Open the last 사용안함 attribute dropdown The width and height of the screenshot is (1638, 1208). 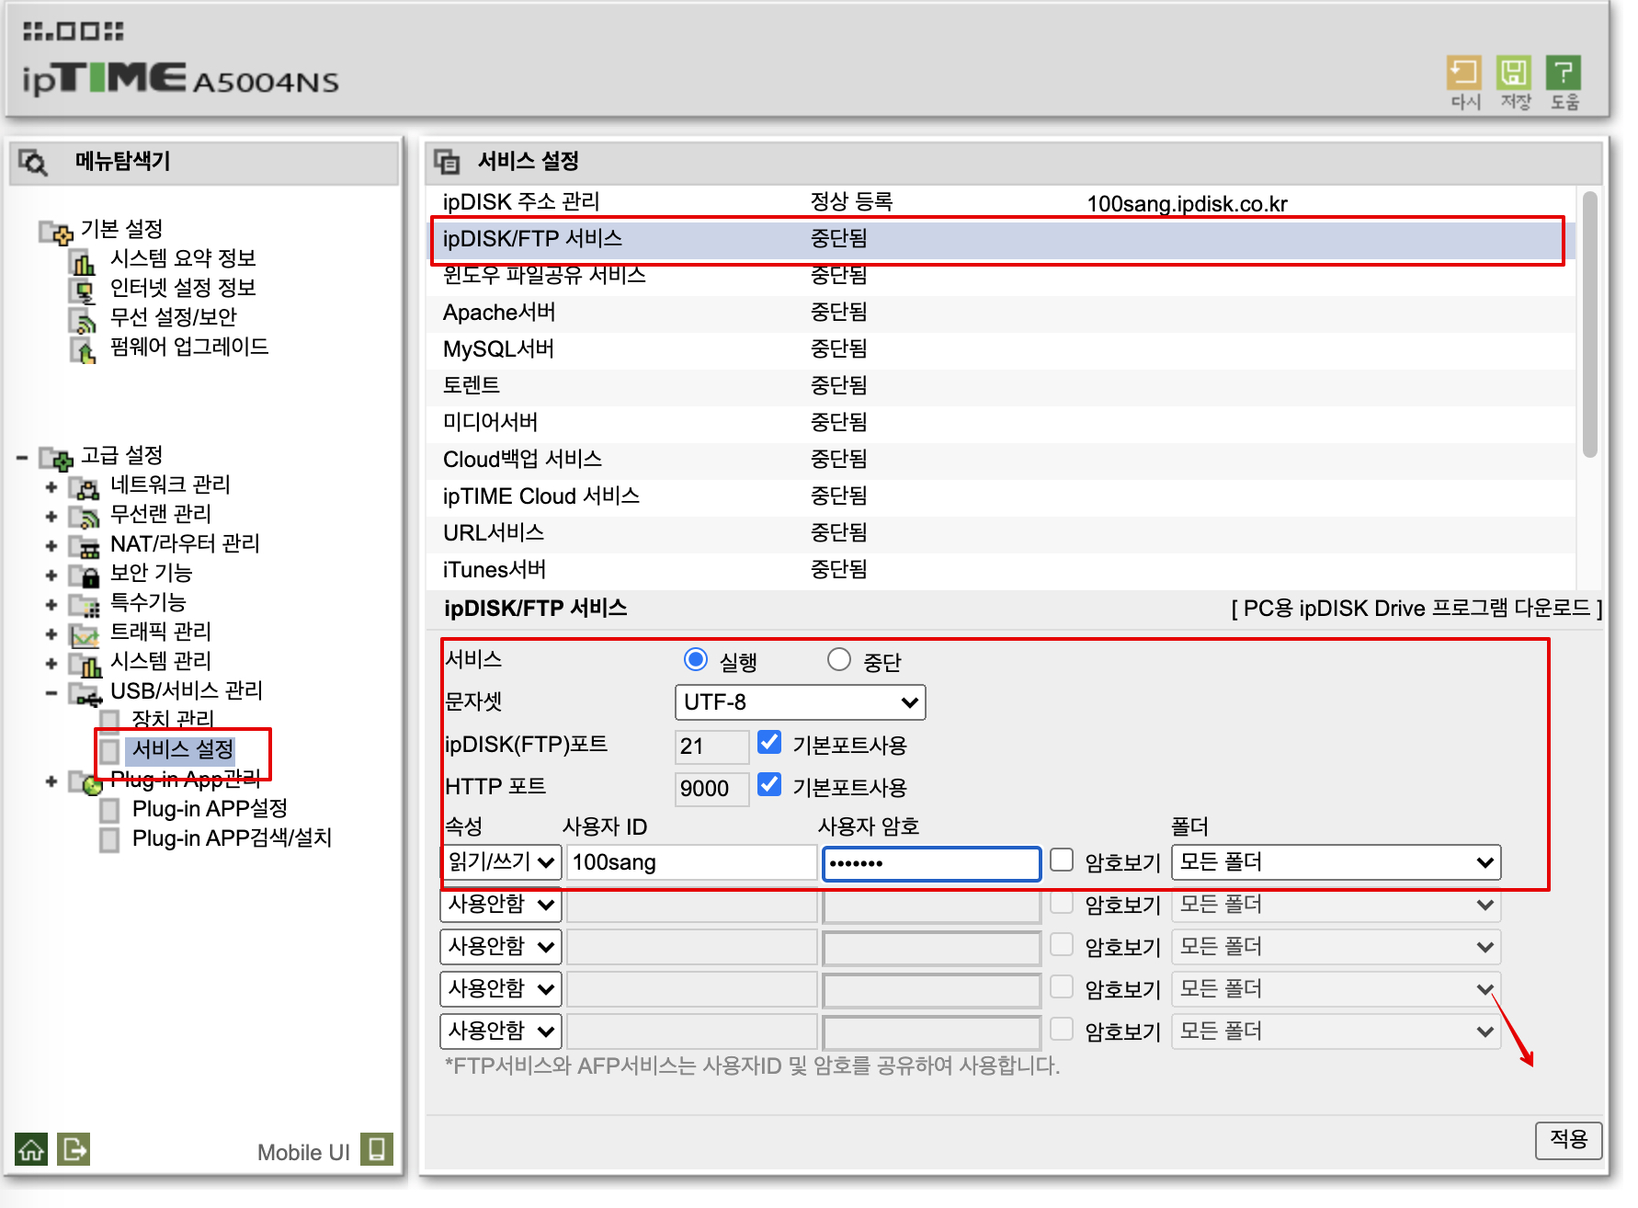(501, 1031)
